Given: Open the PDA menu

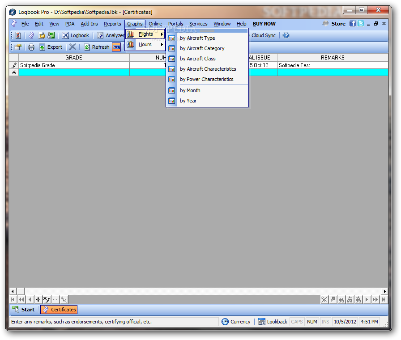Looking at the screenshot, I should 70,24.
